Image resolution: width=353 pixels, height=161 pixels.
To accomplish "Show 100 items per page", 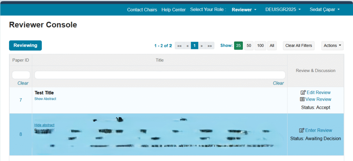I will click(260, 46).
